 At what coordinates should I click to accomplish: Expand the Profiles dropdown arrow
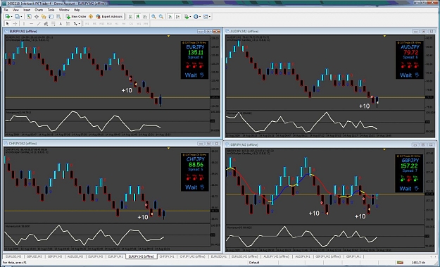(21, 17)
